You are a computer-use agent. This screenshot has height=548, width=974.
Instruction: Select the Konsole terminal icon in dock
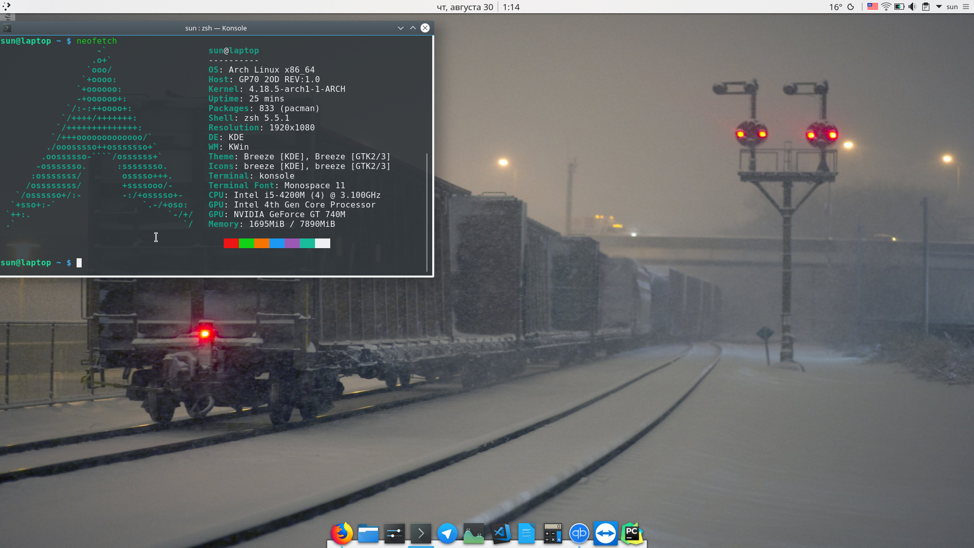[421, 533]
